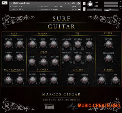Screen dimensions: 122x113
Task: Click the EQ LMF Gain knob
Action: (x=66, y=45)
